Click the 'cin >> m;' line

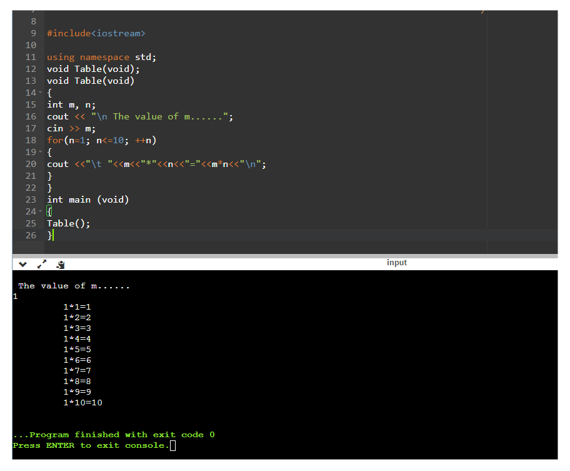(71, 128)
